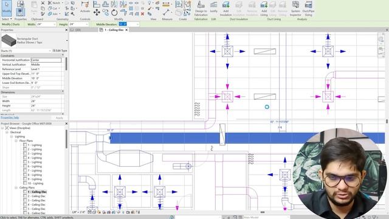
Task: Click the Create Assembly icon
Action: pos(179,4)
